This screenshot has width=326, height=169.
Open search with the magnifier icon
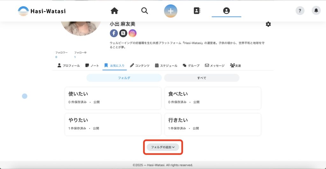tap(145, 11)
